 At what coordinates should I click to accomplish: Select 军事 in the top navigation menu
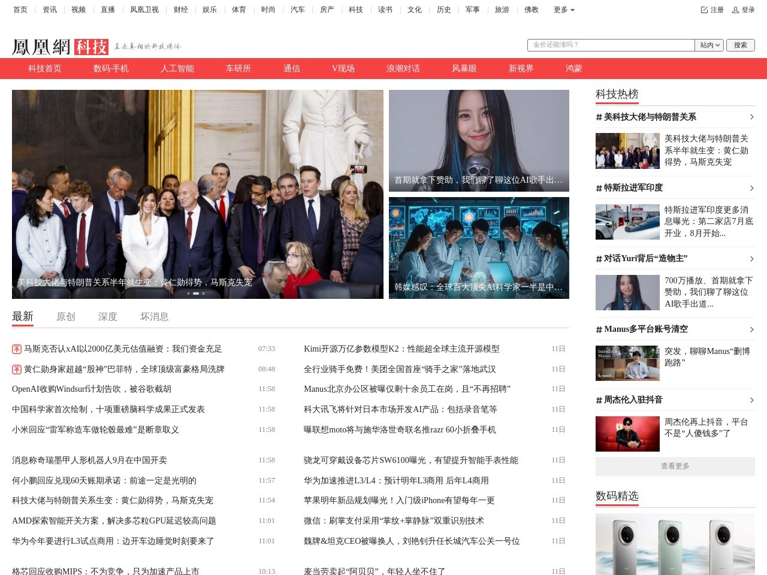click(473, 10)
